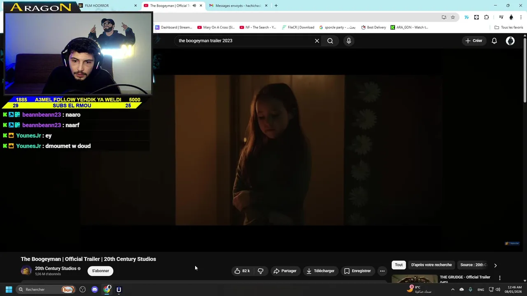Image resolution: width=527 pixels, height=296 pixels.
Task: Open the Best Delivery bookmark
Action: tap(373, 28)
